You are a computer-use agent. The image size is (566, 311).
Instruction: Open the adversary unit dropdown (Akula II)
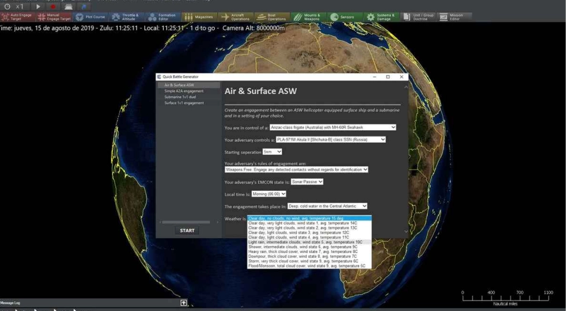pyautogui.click(x=331, y=140)
